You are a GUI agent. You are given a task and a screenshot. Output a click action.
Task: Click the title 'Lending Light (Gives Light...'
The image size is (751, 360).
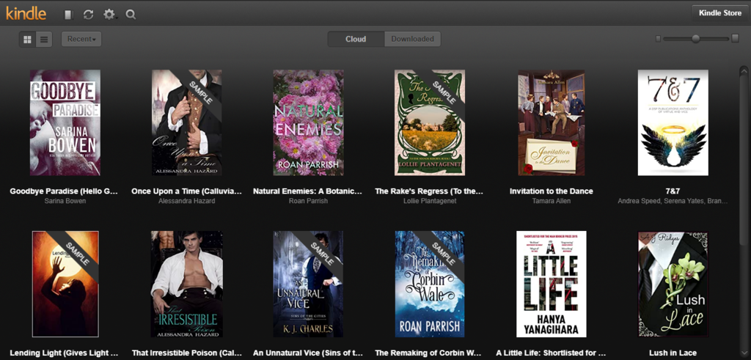(x=64, y=353)
